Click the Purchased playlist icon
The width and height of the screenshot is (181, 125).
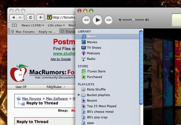[x=83, y=77]
